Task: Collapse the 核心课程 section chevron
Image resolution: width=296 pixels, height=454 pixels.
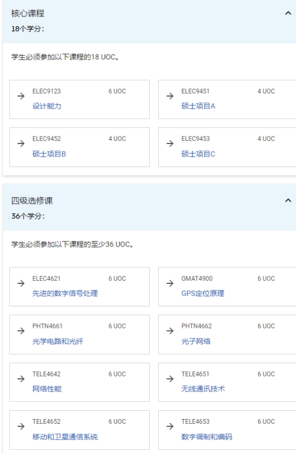Action: pyautogui.click(x=288, y=13)
